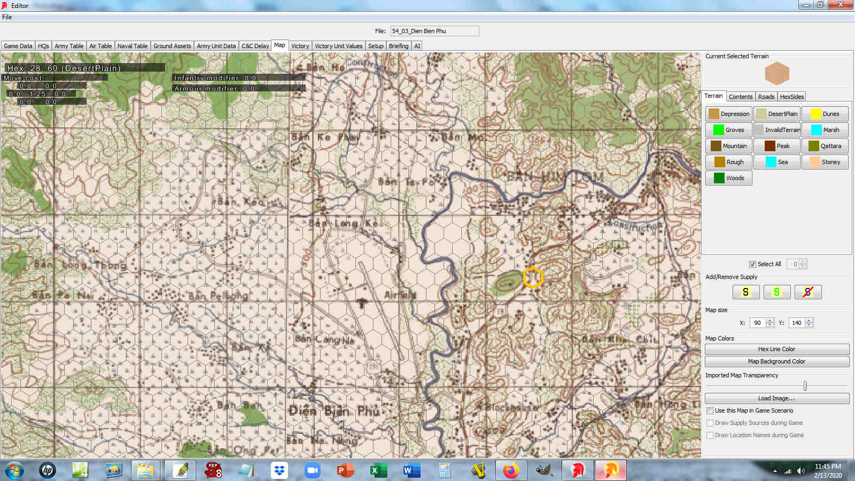Open Zoom from the taskbar
The height and width of the screenshot is (481, 855).
(312, 470)
